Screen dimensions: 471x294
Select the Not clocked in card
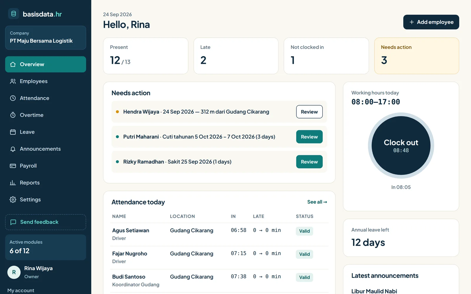tap(326, 56)
